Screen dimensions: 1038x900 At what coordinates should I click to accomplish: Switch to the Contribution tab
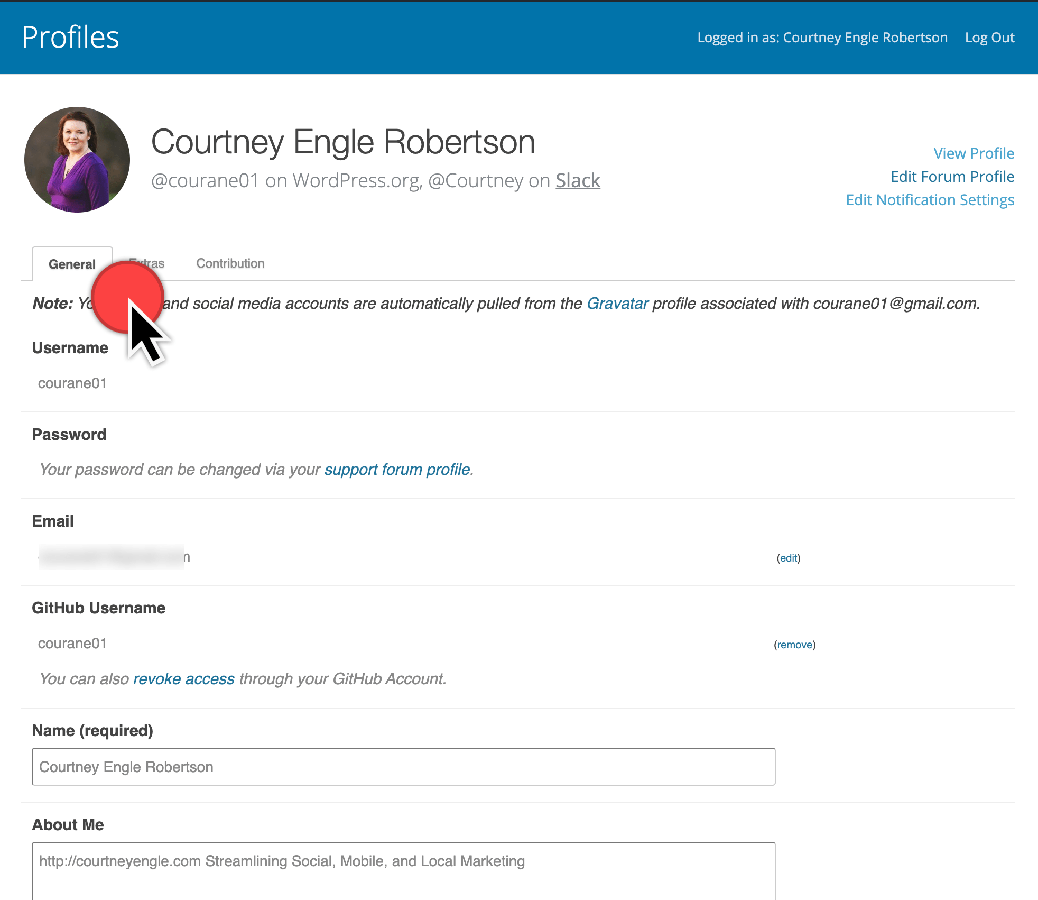pyautogui.click(x=230, y=263)
